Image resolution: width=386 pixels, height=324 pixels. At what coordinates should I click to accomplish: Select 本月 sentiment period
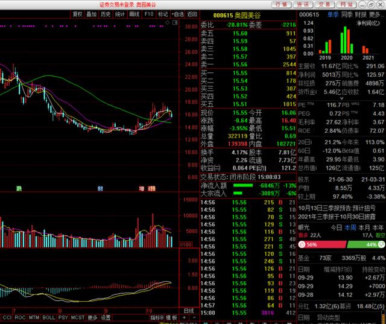tap(364, 227)
